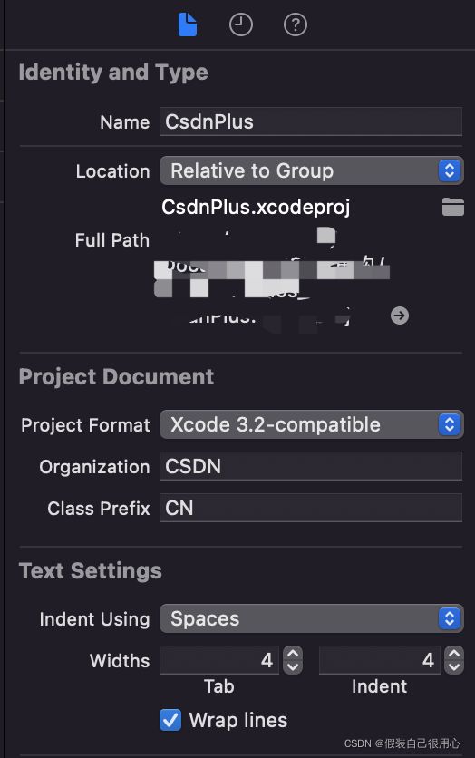
Task: Open the Indent Using Spaces dropdown
Action: [x=311, y=618]
